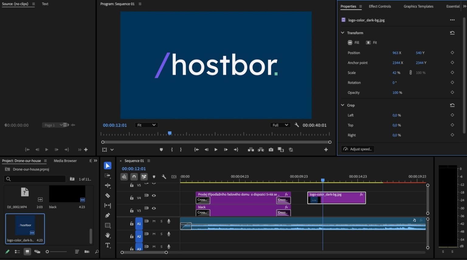Viewport: 467px width, 260px height.
Task: Select the Pen tool
Action: click(x=108, y=215)
